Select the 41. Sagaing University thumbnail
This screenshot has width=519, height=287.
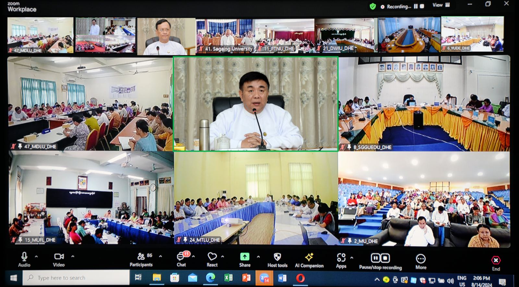tap(225, 36)
